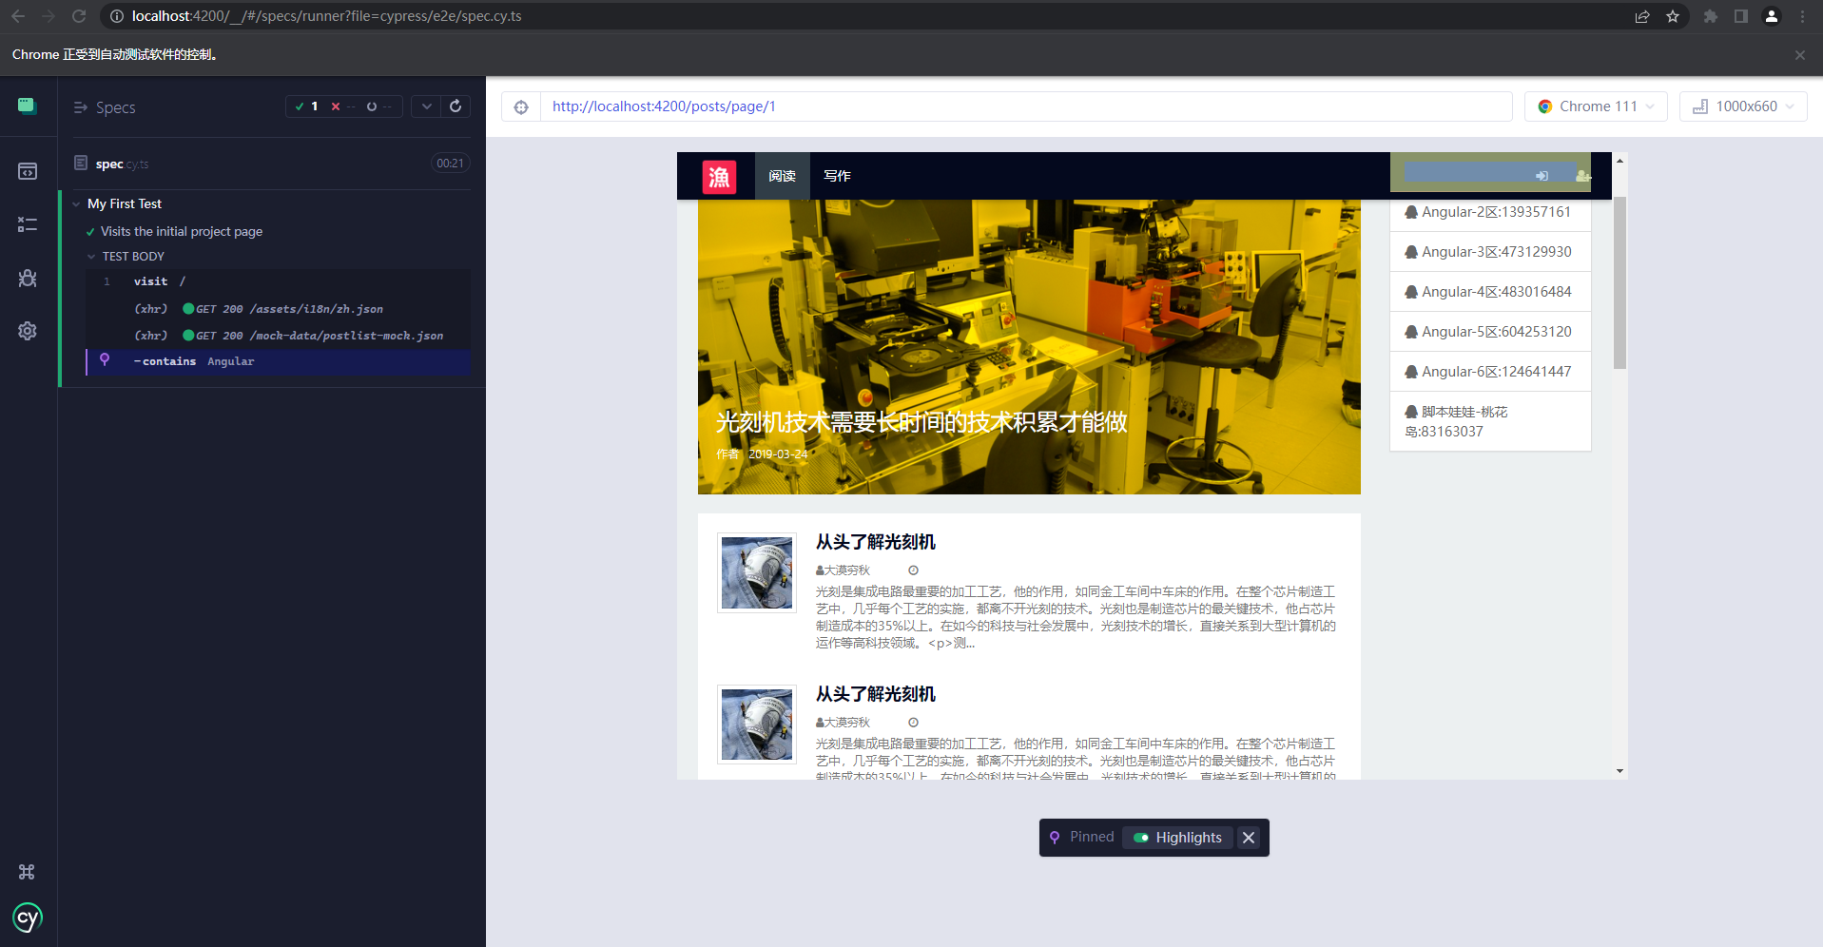This screenshot has width=1823, height=947.
Task: Select the 阅读 tab in the app nav
Action: (x=783, y=176)
